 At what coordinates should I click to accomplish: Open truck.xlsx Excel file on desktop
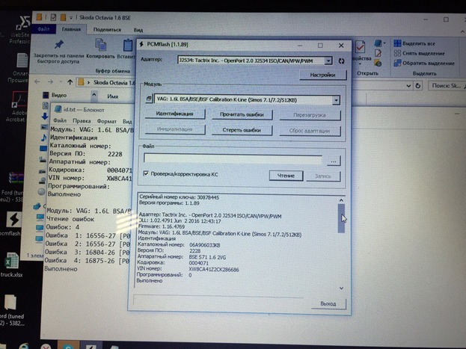click(13, 262)
